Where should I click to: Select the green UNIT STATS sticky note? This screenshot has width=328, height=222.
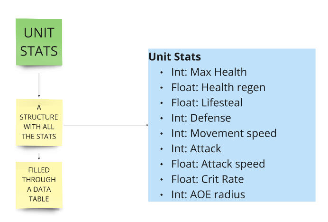coord(38,42)
